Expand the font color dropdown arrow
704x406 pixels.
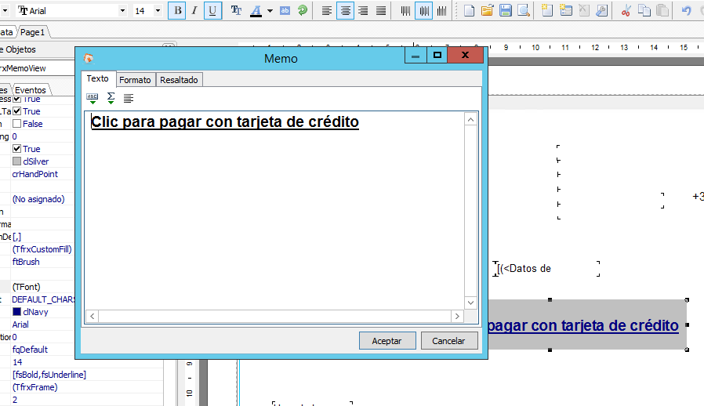coord(270,11)
